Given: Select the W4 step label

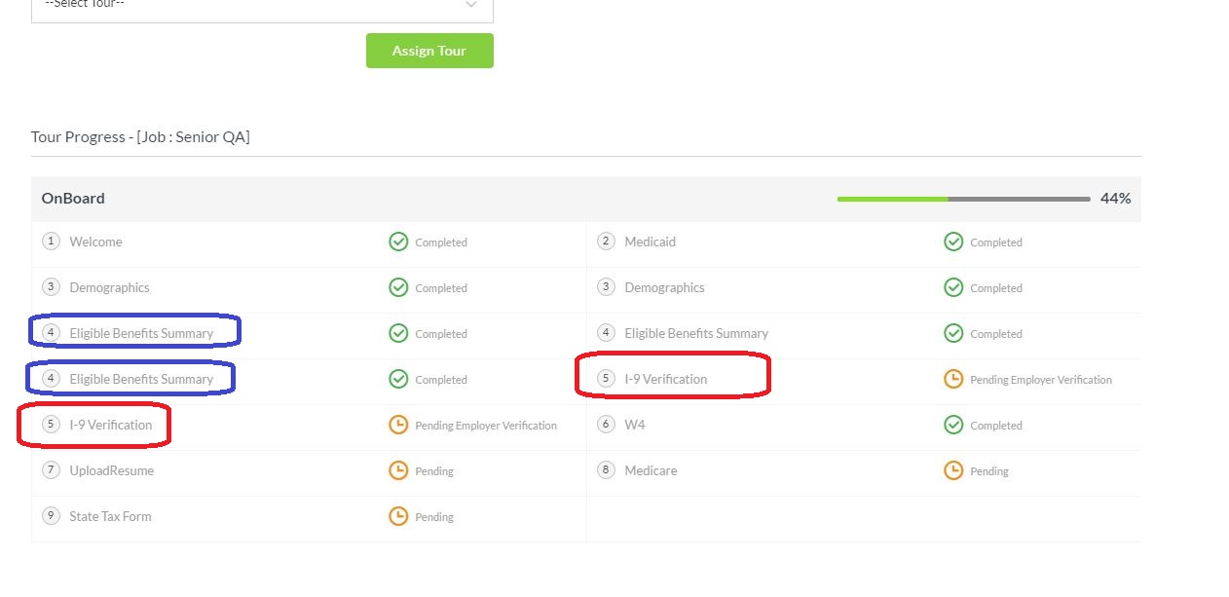Looking at the screenshot, I should coord(635,425).
